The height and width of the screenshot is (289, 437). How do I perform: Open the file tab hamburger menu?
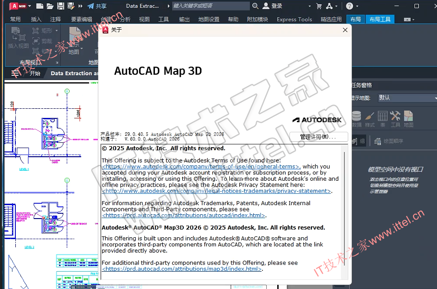(x=15, y=73)
